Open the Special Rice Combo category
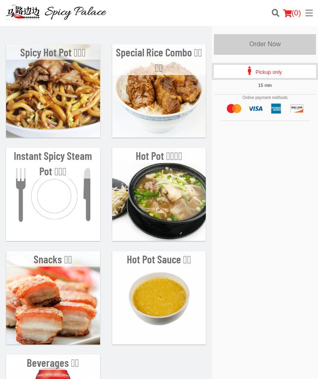 click(x=159, y=91)
